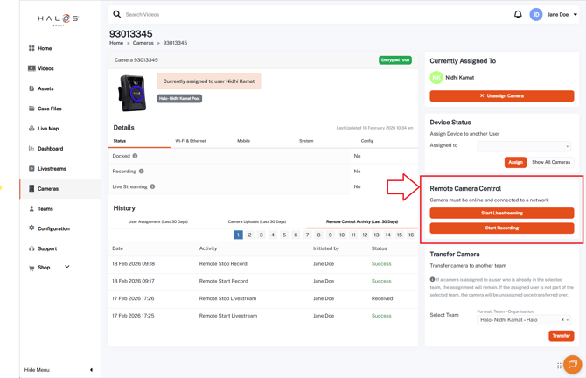Open the Jane Doe account dropdown
The width and height of the screenshot is (586, 378).
tap(575, 15)
